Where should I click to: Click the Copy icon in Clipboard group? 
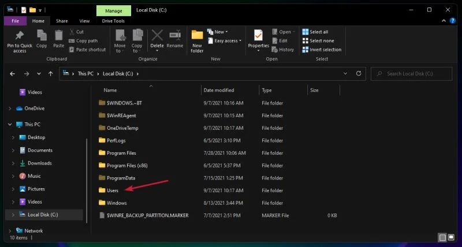(42, 36)
